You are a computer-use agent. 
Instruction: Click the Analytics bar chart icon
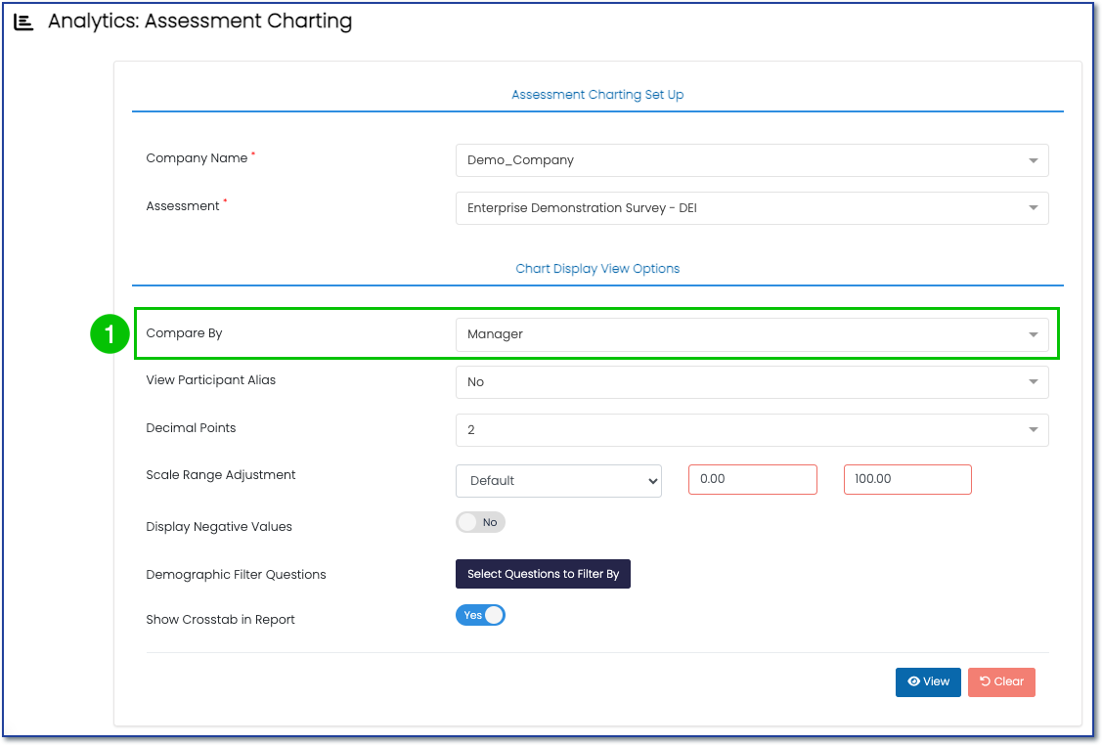tap(23, 22)
